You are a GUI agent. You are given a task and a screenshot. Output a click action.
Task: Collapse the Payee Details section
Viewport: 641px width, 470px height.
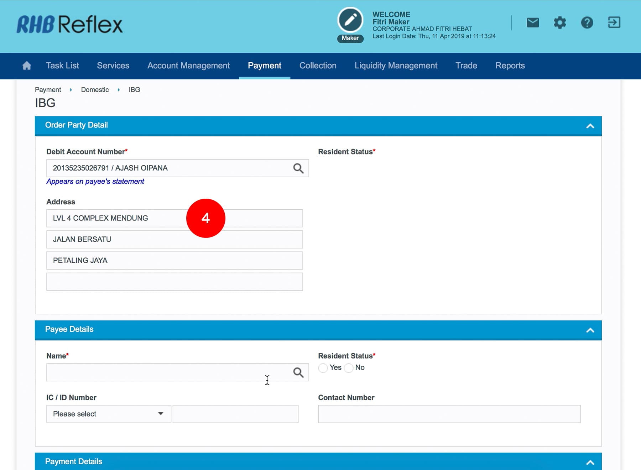tap(590, 330)
